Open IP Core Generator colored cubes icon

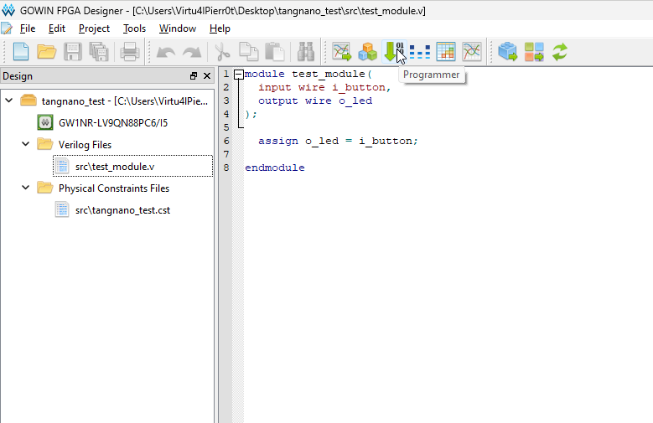coord(367,52)
